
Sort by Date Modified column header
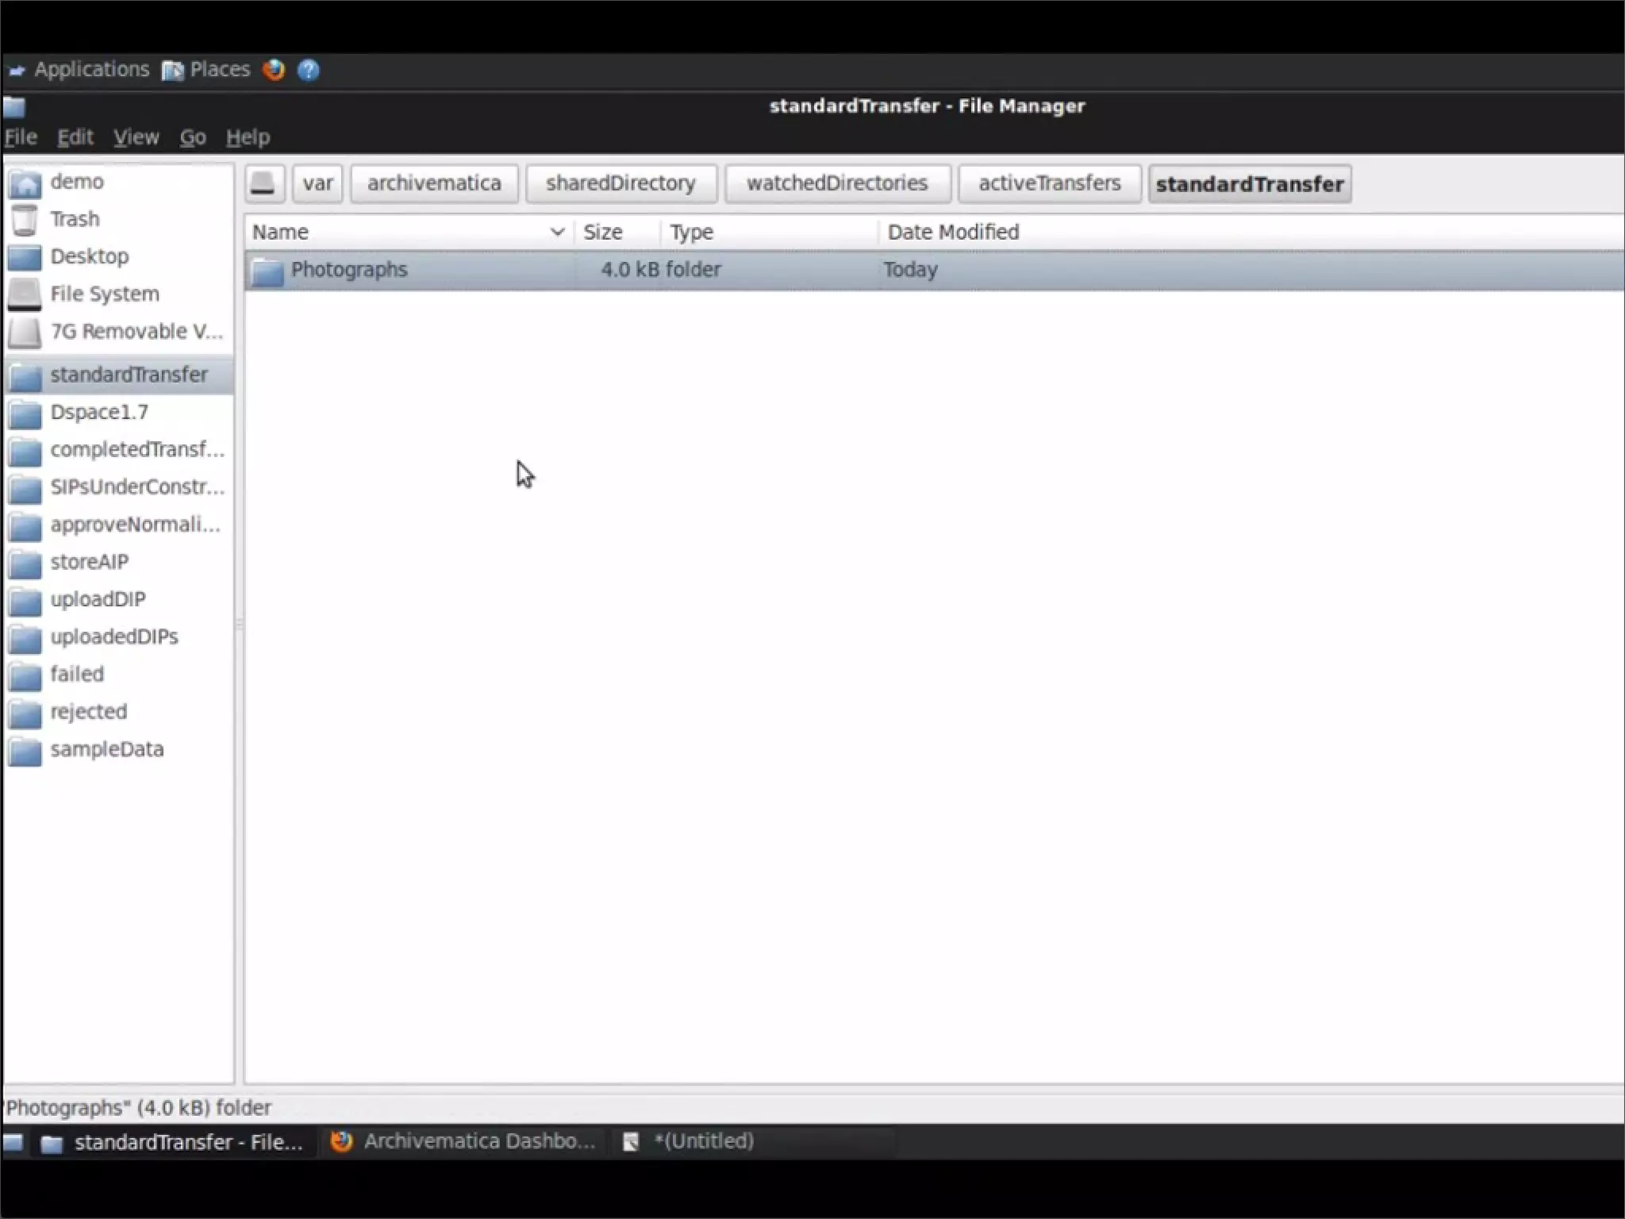coord(953,232)
